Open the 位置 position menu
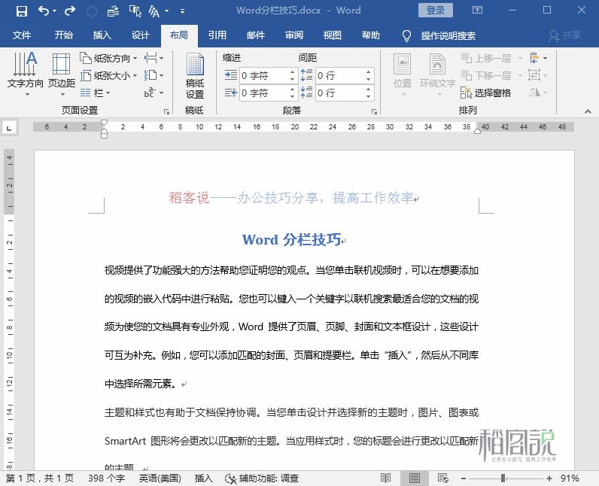This screenshot has height=486, width=599. coord(403,74)
